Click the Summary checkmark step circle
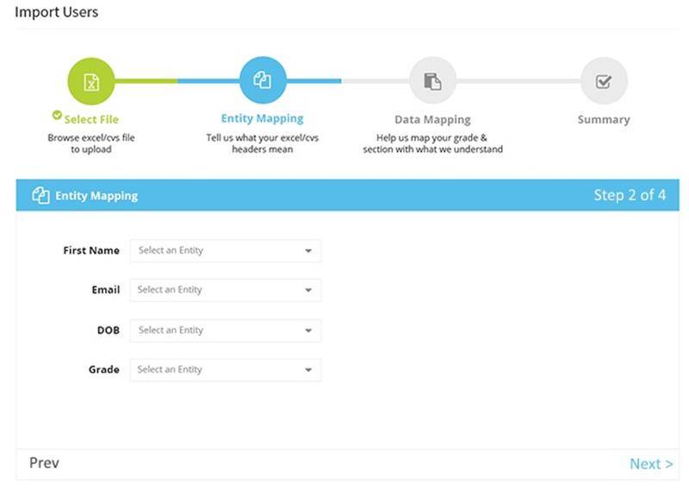Viewport: 689px width, 497px height. tap(603, 81)
